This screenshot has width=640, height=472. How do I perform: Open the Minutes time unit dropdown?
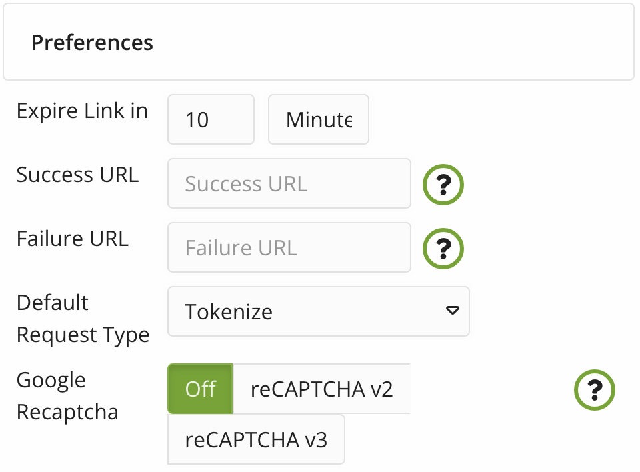pyautogui.click(x=319, y=119)
